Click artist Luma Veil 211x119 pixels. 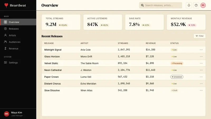[86, 77]
